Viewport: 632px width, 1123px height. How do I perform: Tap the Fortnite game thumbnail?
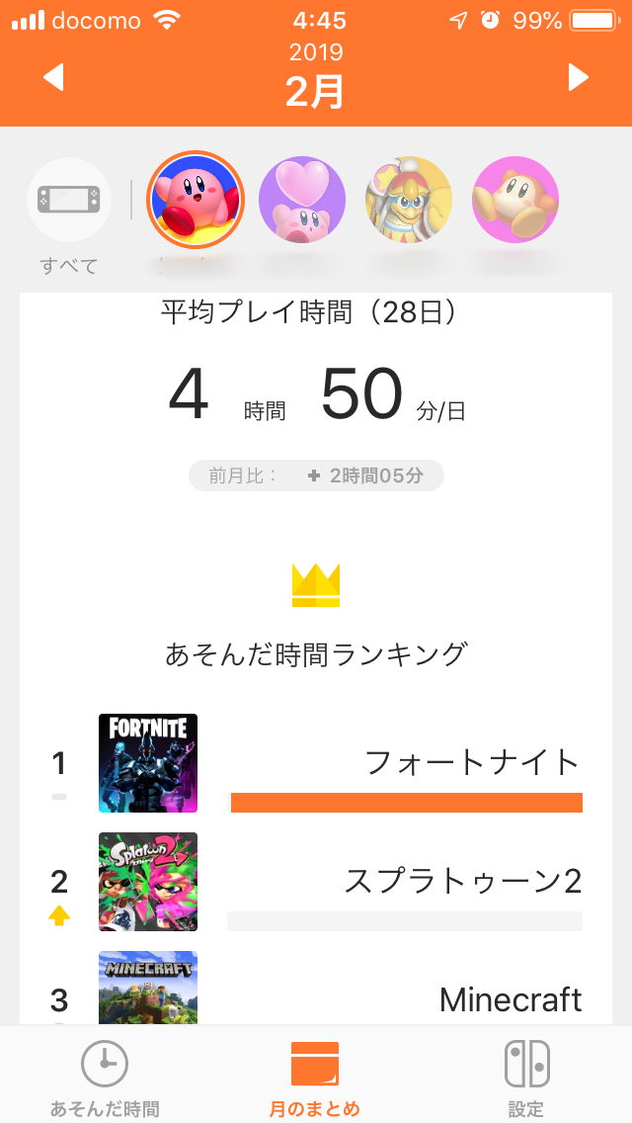148,763
